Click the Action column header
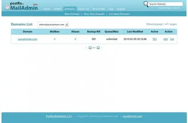 pos(169,32)
